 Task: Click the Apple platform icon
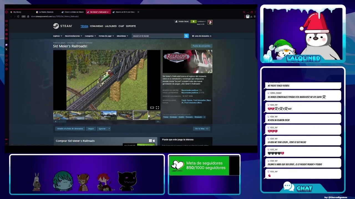pos(154,141)
